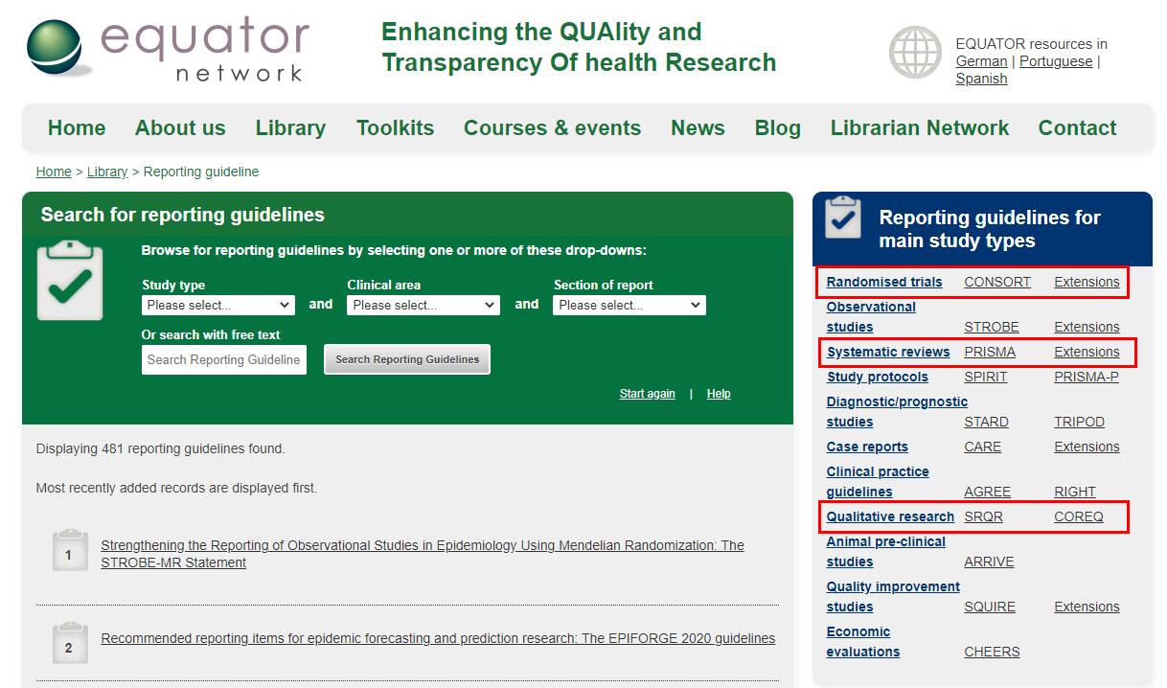The width and height of the screenshot is (1167, 688).
Task: Go to the Library menu
Action: tap(290, 128)
